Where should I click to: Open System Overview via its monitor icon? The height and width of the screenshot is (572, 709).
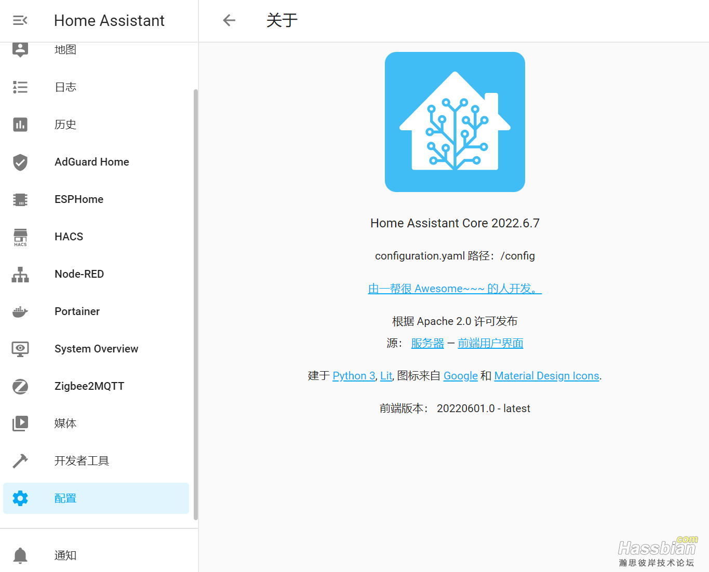(20, 349)
